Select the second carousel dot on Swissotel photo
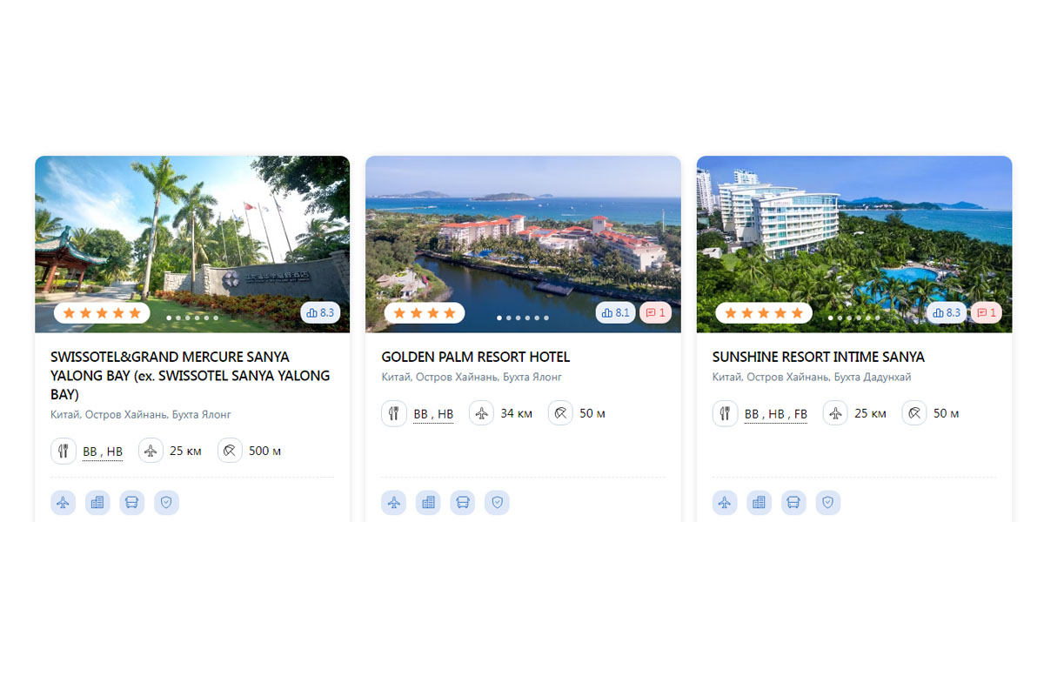 (177, 318)
